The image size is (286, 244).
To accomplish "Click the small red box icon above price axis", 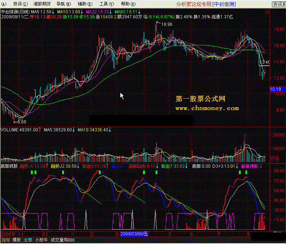I will point(267,12).
